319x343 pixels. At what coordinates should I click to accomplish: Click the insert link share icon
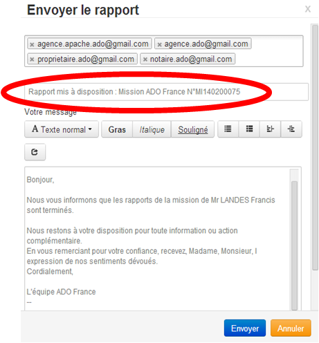point(35,152)
